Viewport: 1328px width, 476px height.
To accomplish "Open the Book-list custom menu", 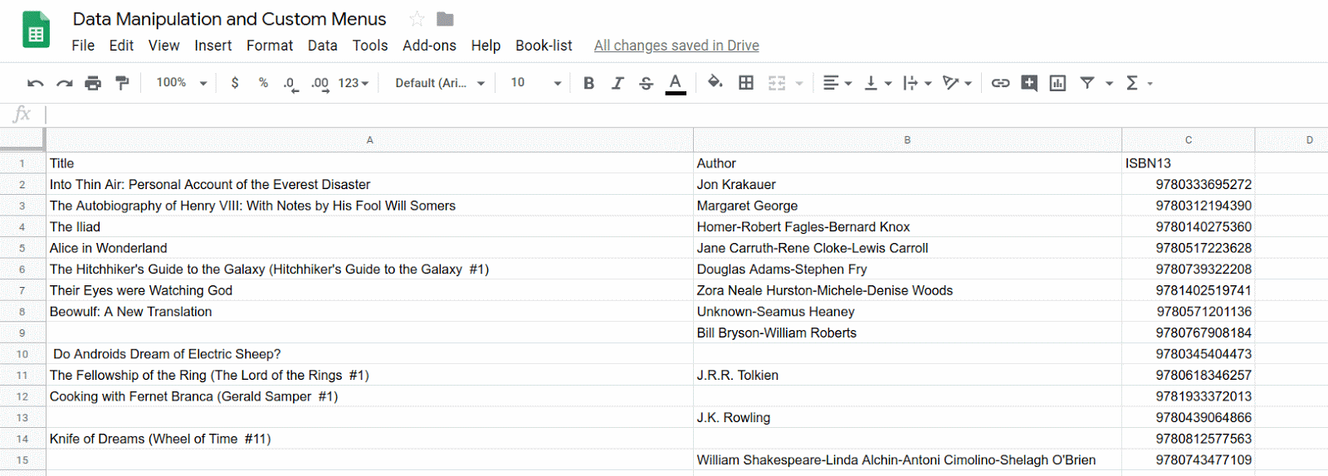I will (544, 46).
